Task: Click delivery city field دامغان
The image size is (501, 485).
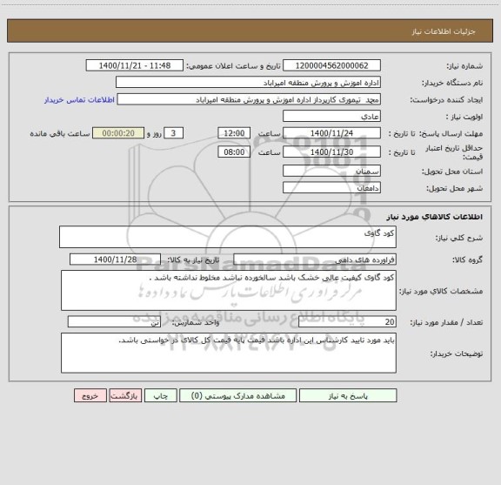Action: point(331,187)
